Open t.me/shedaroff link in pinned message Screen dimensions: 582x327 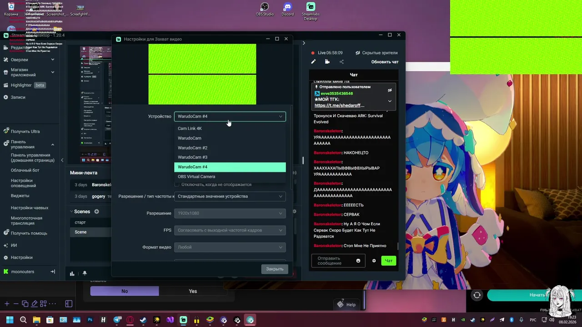[x=339, y=105]
